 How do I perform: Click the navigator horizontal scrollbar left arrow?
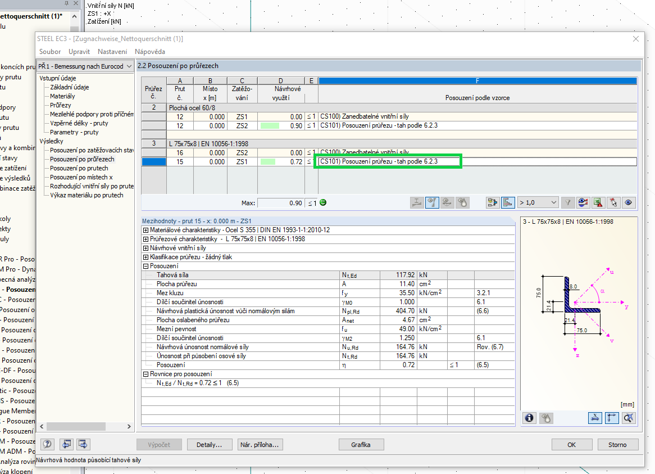point(42,426)
